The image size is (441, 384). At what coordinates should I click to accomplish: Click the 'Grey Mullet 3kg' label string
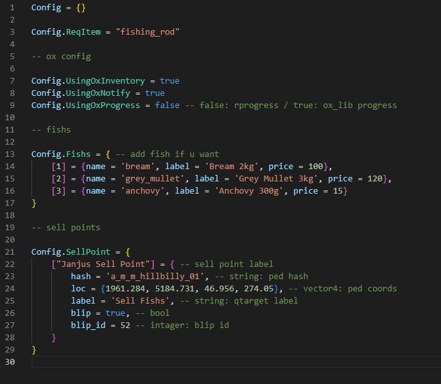276,179
